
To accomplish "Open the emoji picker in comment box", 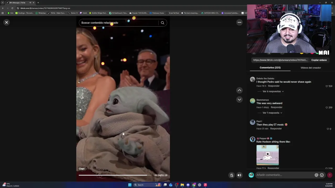I will pyautogui.click(x=322, y=175).
